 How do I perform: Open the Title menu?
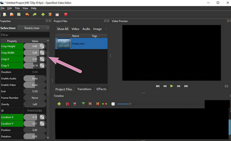click(17, 8)
